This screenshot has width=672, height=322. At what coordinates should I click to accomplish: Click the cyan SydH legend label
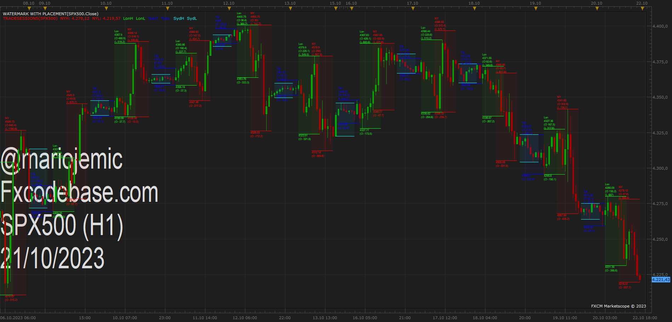179,18
